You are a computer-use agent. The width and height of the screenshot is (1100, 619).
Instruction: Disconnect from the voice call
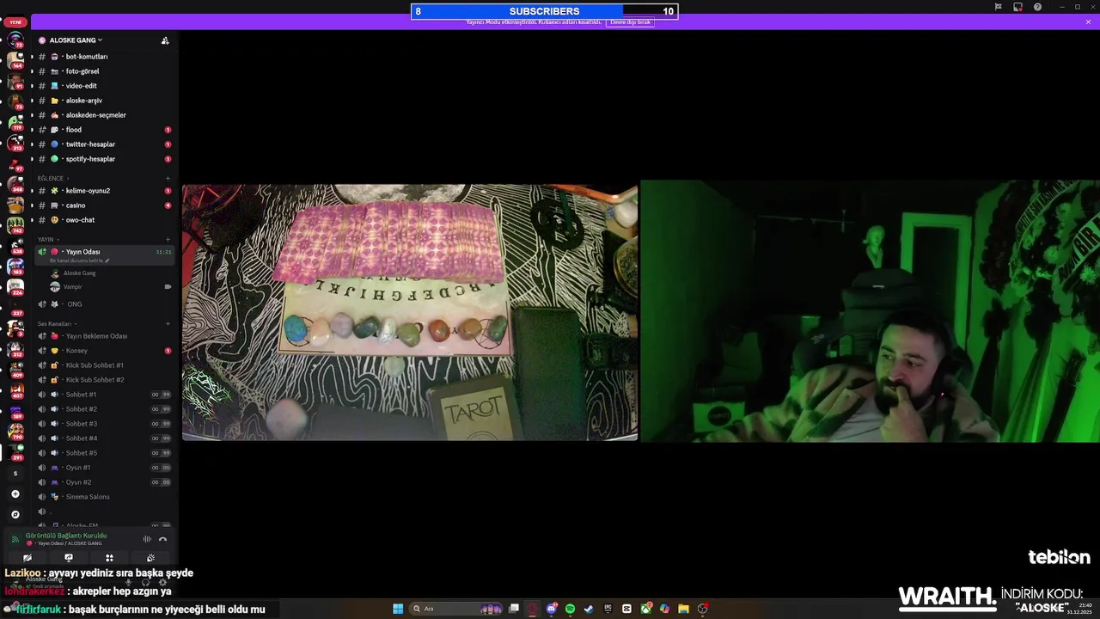(x=162, y=539)
